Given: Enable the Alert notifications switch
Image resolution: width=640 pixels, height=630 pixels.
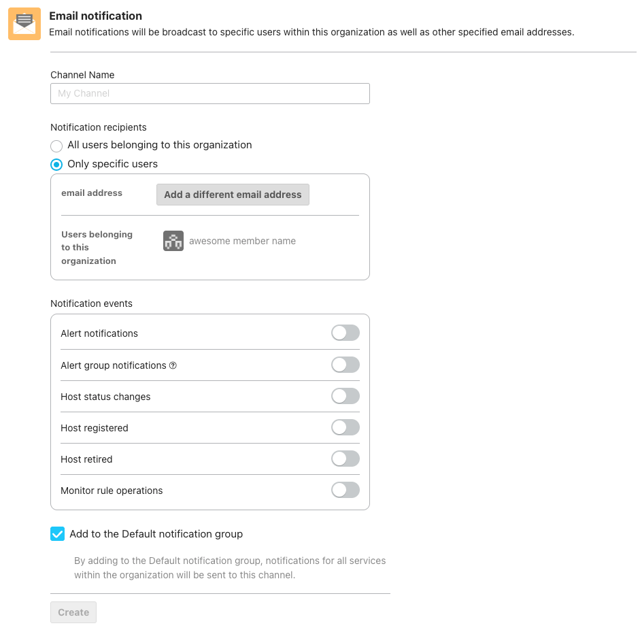Looking at the screenshot, I should click(x=345, y=333).
